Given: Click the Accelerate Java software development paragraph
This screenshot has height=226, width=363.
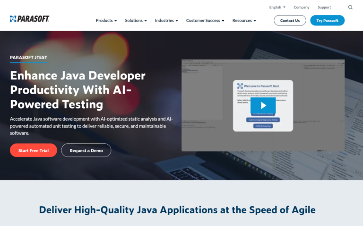Looking at the screenshot, I should click(91, 126).
